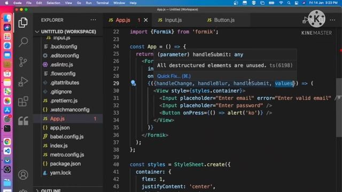This screenshot has width=342, height=192.
Task: Open Source Control view in activity bar
Action: 23,62
